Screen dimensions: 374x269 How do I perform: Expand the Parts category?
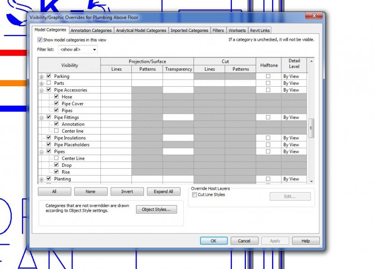pyautogui.click(x=42, y=84)
